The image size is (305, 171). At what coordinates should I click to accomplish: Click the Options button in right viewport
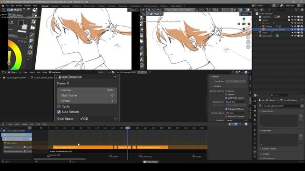pyautogui.click(x=245, y=14)
